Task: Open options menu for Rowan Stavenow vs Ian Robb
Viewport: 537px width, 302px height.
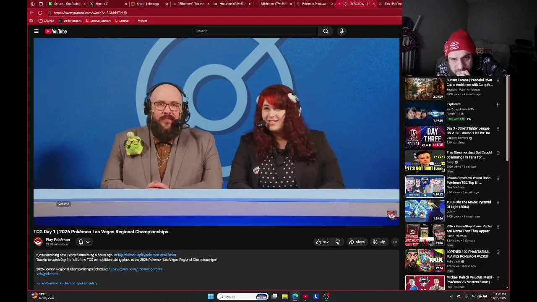Action: [x=498, y=178]
